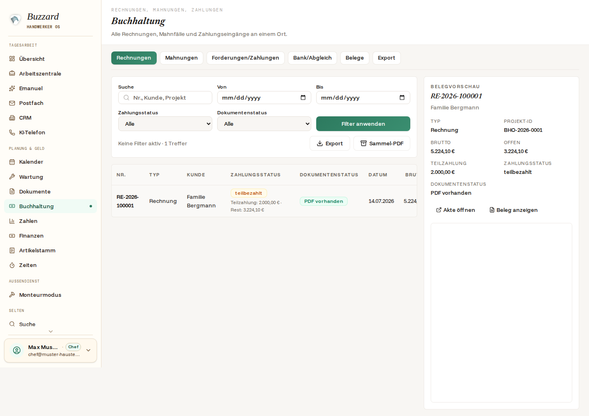The image size is (589, 416).
Task: Click Familie Bergmann in the table row
Action: click(x=201, y=201)
